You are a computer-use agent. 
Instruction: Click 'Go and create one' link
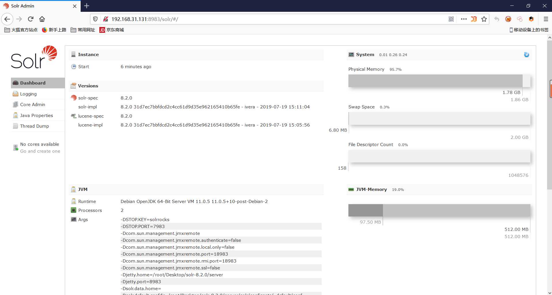click(x=40, y=151)
